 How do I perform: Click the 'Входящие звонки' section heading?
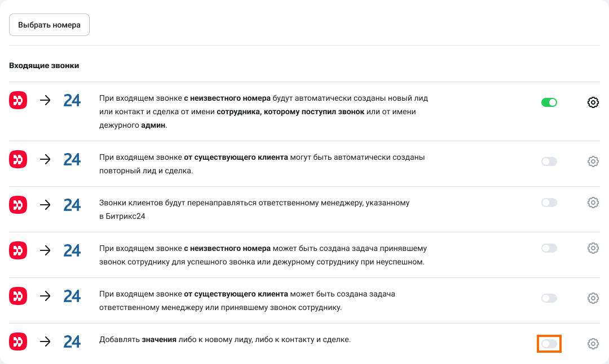(x=44, y=65)
